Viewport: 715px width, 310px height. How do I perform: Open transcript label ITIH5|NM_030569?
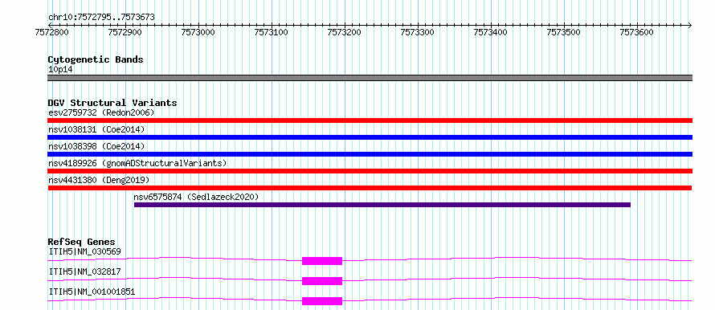pyautogui.click(x=84, y=251)
